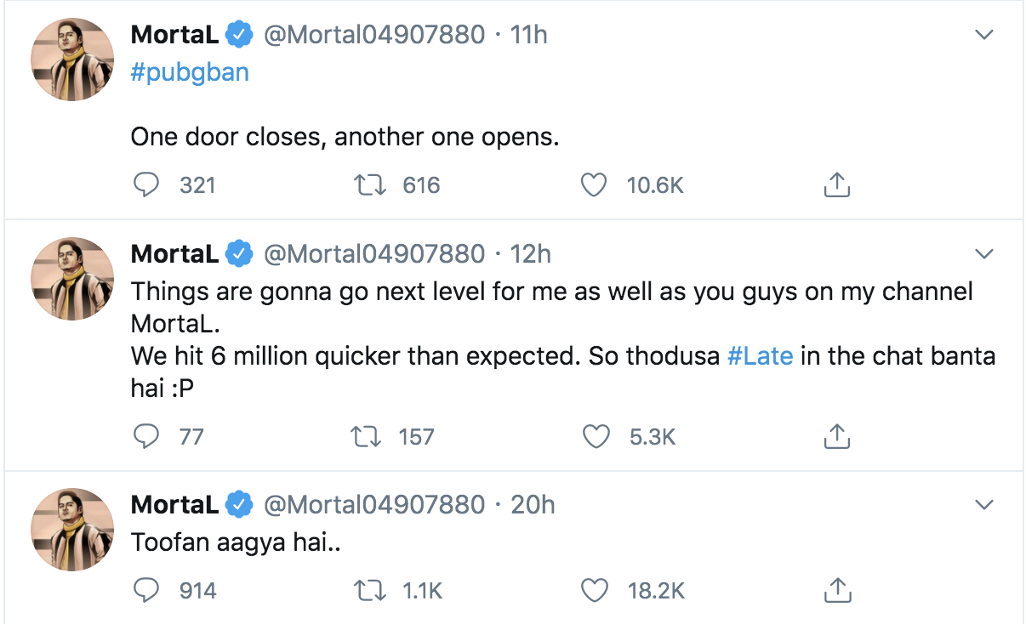Screen dimensions: 1026x624
Task: Expand options for the '6 million' tweet
Action: coord(984,253)
